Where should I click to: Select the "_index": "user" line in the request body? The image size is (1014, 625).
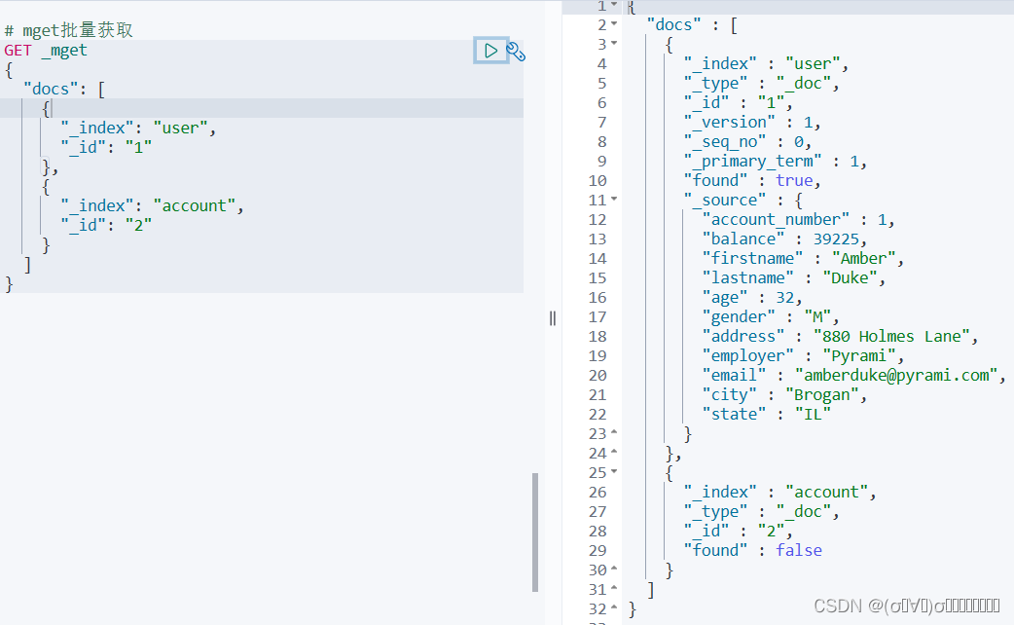tap(138, 129)
